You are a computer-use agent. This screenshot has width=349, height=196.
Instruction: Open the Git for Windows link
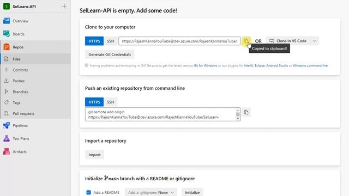tap(206, 65)
